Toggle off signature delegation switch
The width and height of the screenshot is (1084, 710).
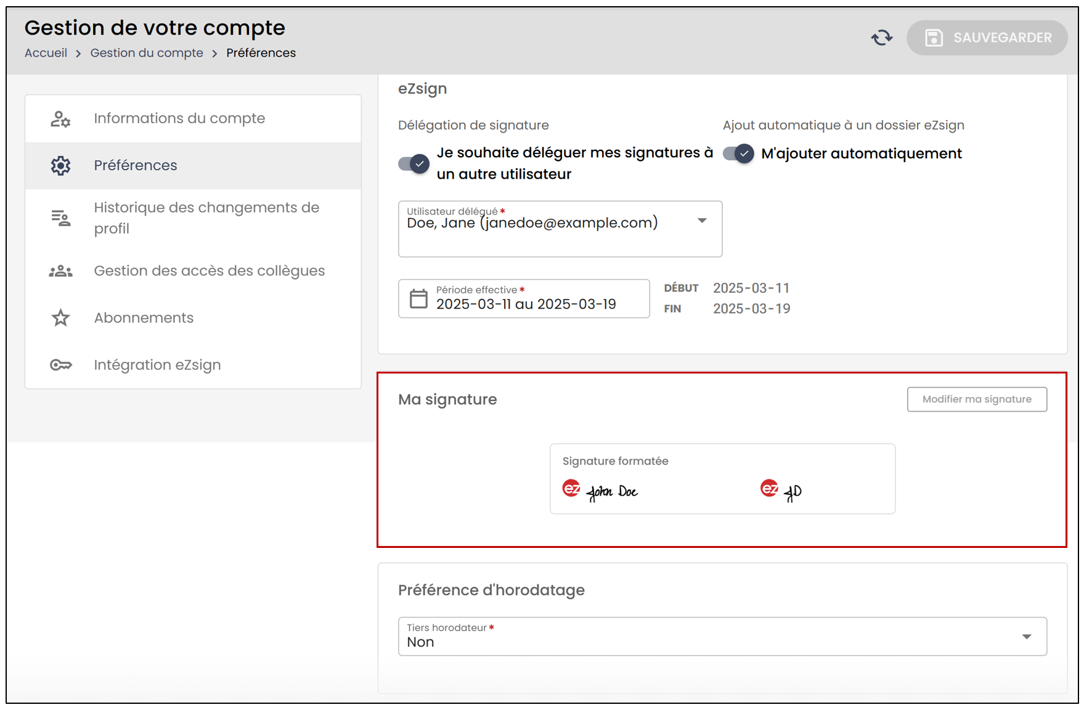(x=414, y=164)
